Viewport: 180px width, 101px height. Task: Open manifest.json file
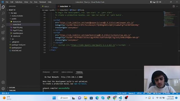click(x=18, y=33)
